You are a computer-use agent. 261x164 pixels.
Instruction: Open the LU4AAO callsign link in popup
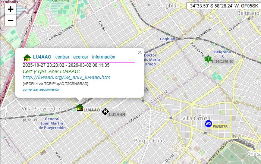point(42,57)
